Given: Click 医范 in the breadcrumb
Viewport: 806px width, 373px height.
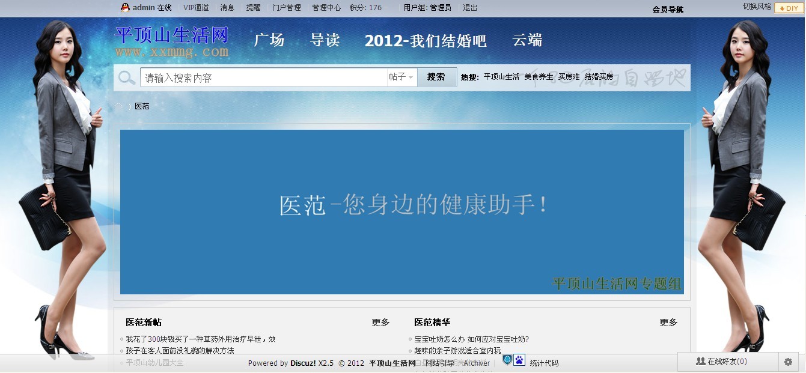Looking at the screenshot, I should [142, 106].
